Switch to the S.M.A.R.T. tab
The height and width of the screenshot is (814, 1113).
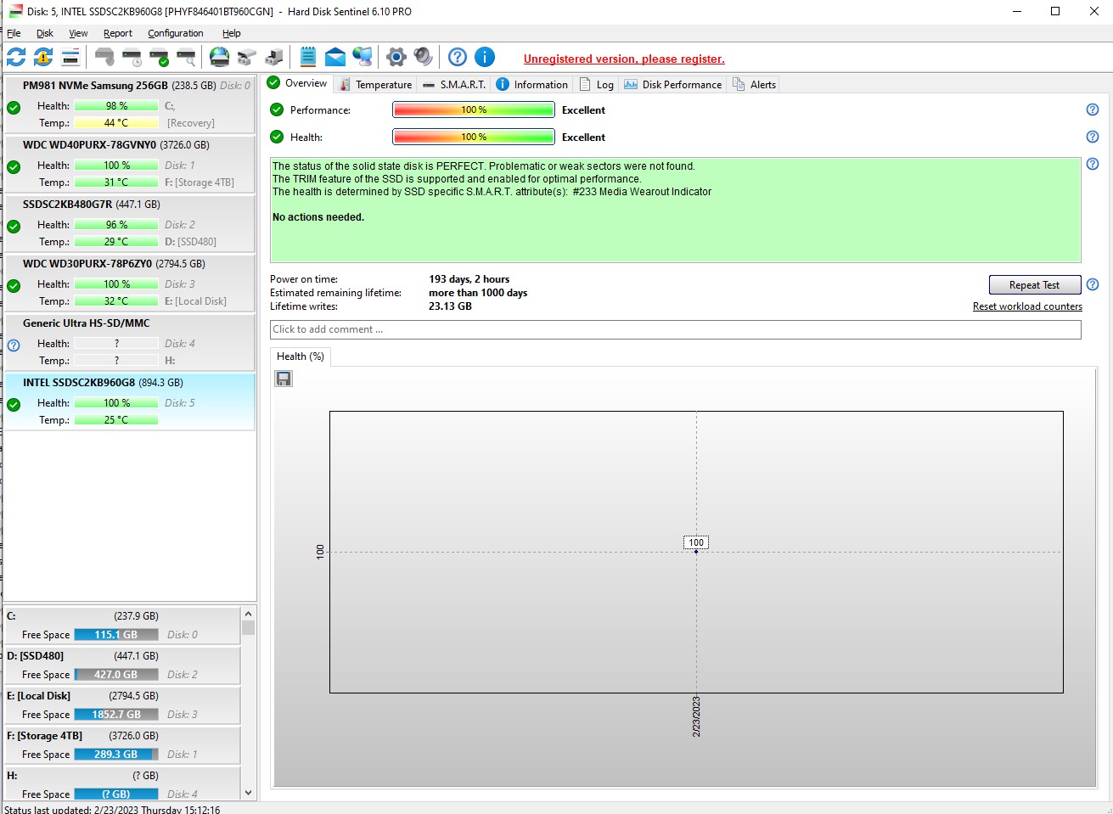[455, 84]
